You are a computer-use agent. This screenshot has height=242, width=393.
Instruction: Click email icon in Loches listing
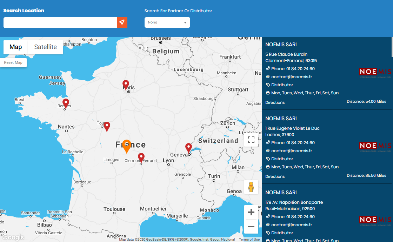pos(268,150)
